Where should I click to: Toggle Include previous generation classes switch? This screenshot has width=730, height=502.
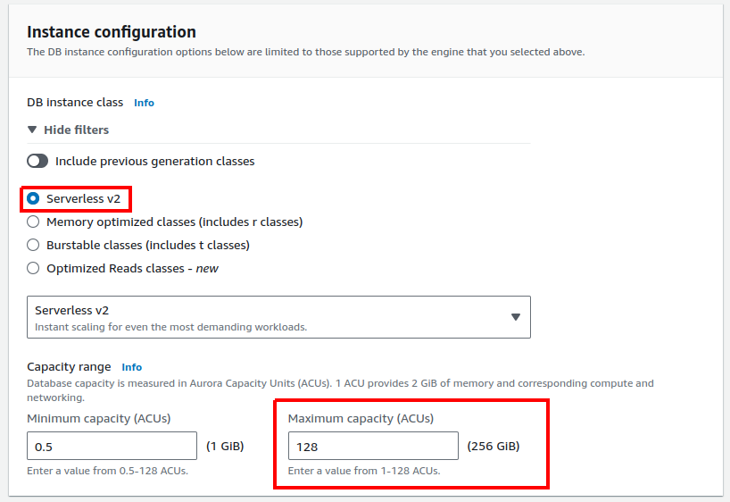pyautogui.click(x=37, y=162)
